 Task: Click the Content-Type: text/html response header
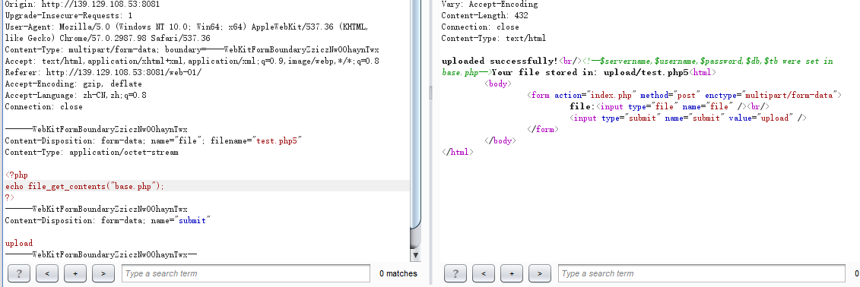(493, 38)
